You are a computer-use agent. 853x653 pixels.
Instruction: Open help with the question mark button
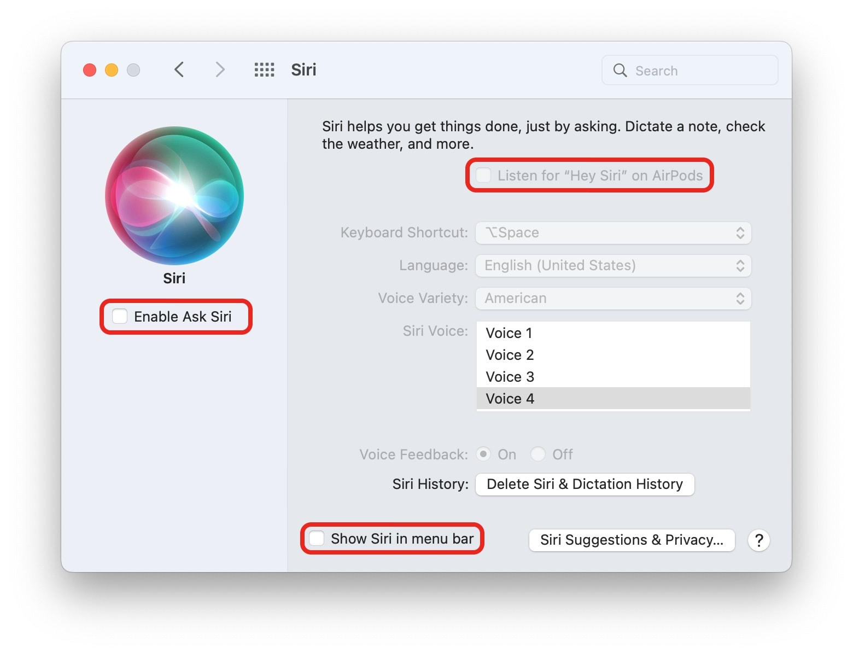pos(758,540)
